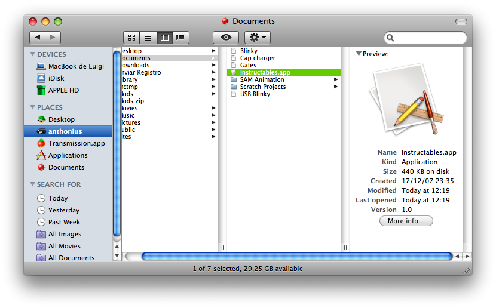Switch to icon view
The height and width of the screenshot is (308, 496).
point(131,38)
